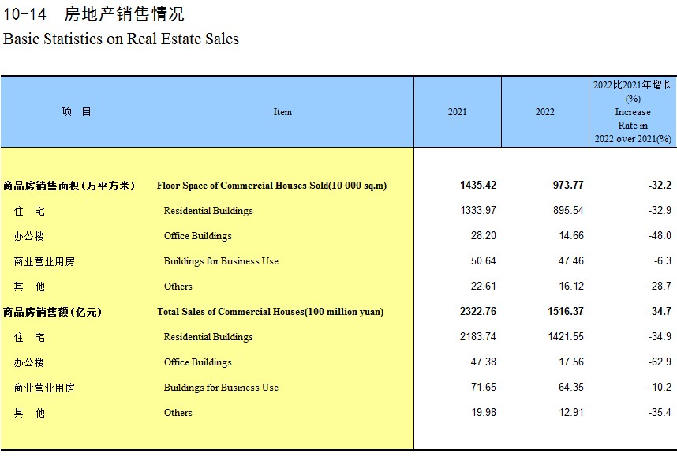Screen dimensions: 677x476
Task: Click the value 16.12
Action: point(571,286)
